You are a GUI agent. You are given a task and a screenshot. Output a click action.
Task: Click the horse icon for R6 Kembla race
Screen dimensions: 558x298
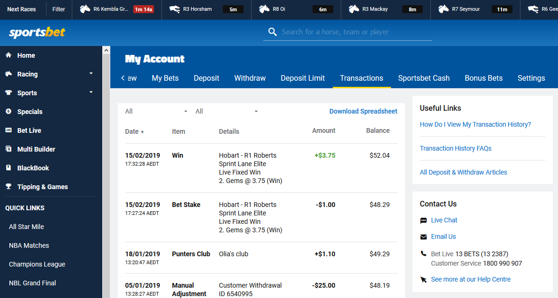[x=84, y=9]
